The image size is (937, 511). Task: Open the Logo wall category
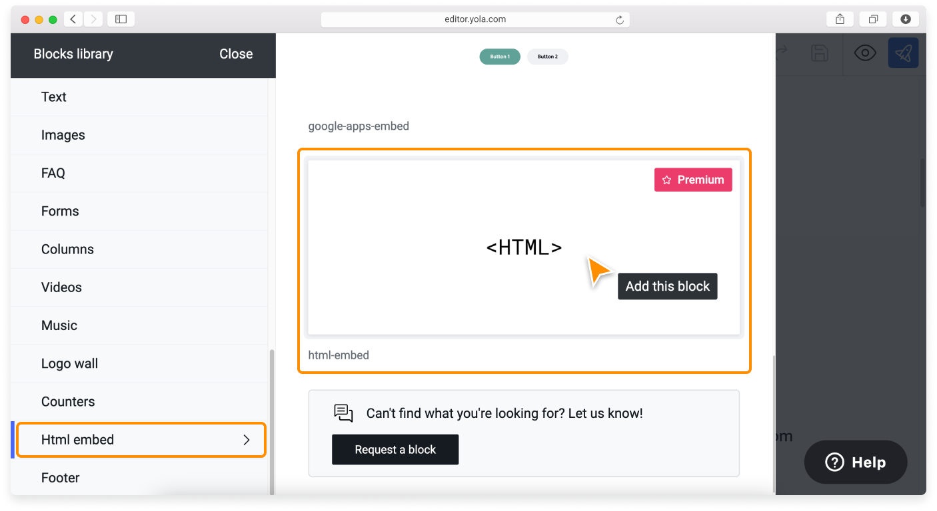[x=69, y=363]
